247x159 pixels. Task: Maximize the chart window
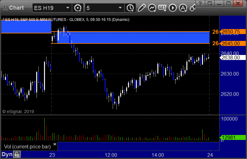click(228, 3)
